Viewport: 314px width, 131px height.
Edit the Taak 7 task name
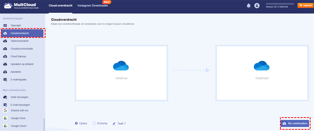[121, 123]
